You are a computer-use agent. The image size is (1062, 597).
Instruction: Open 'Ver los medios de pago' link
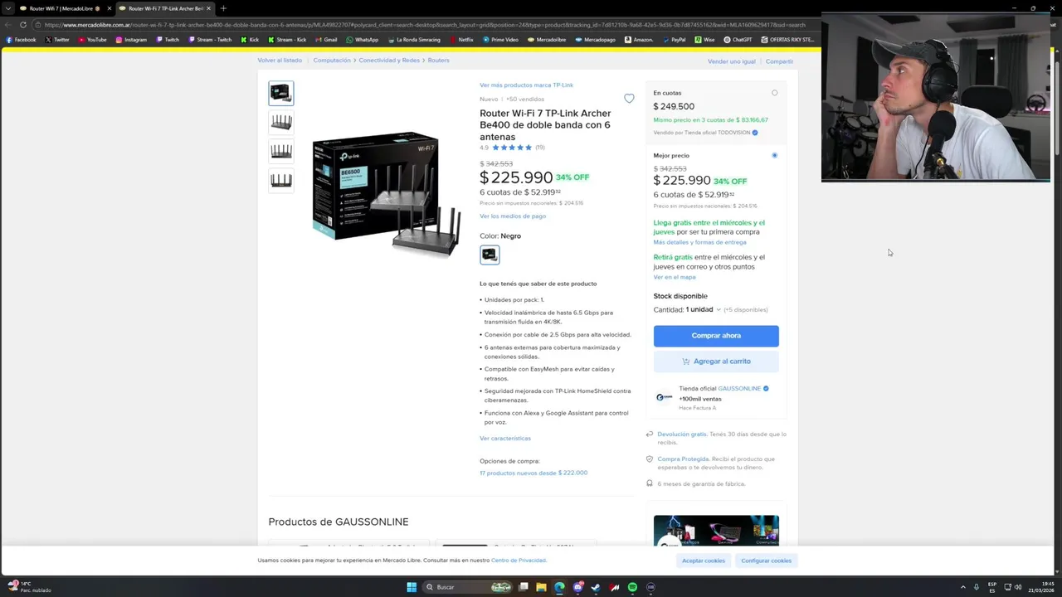click(x=513, y=216)
